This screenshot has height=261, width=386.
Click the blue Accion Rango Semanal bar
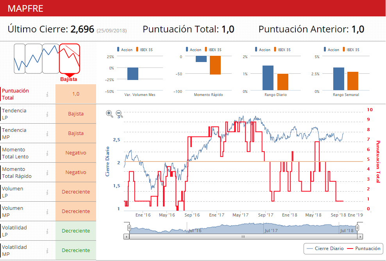tap(338, 79)
